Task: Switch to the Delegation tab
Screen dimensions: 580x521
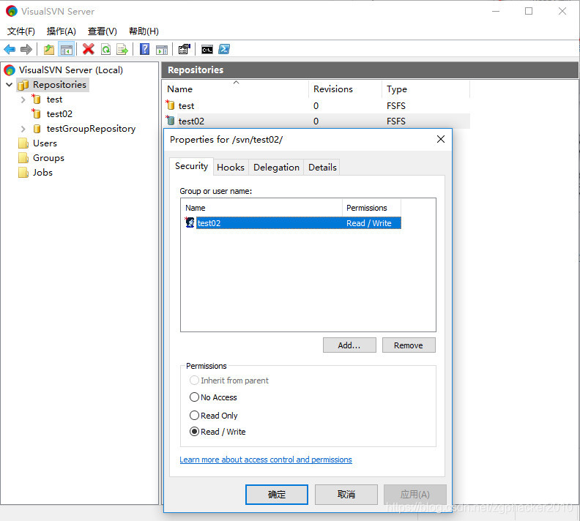Action: 276,168
